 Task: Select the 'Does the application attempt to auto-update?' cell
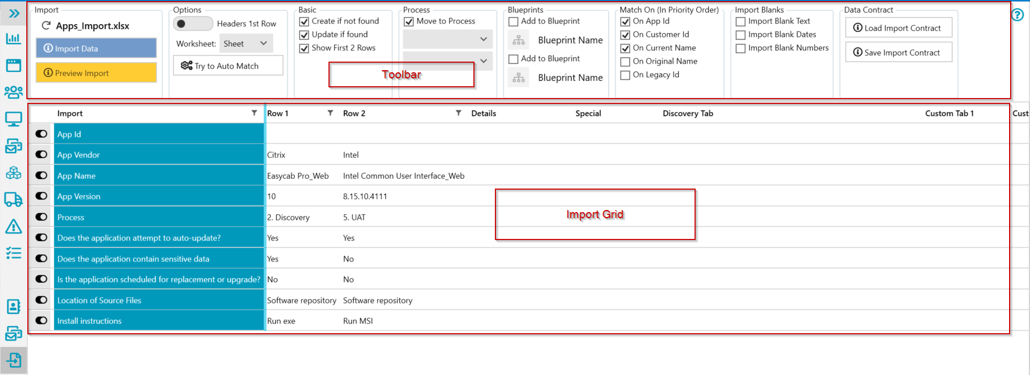[159, 238]
